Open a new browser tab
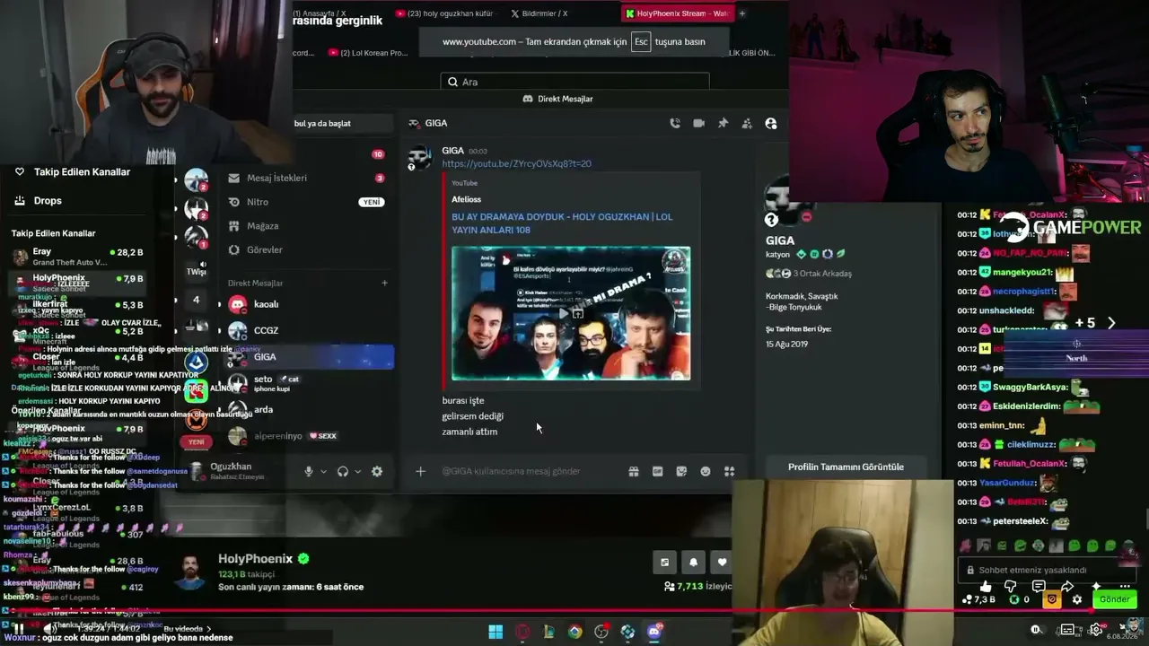 pyautogui.click(x=742, y=13)
